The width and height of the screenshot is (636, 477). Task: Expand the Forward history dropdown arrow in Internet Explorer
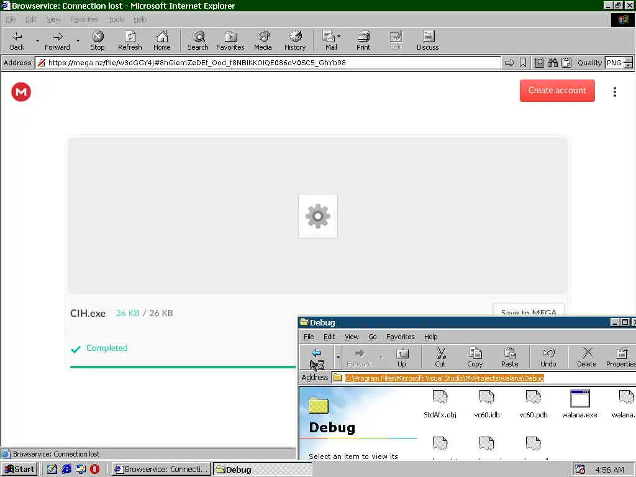[78, 40]
